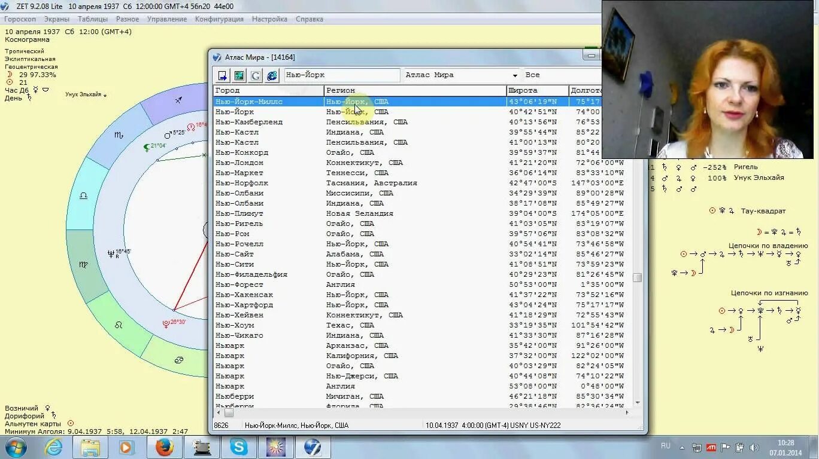Image resolution: width=819 pixels, height=459 pixels.
Task: Select the Libra sign on the chart wheel
Action: 83,196
